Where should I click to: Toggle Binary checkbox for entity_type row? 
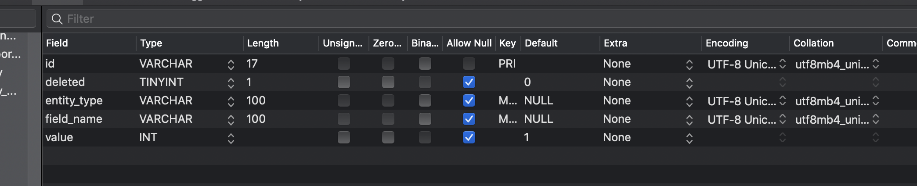(x=425, y=100)
